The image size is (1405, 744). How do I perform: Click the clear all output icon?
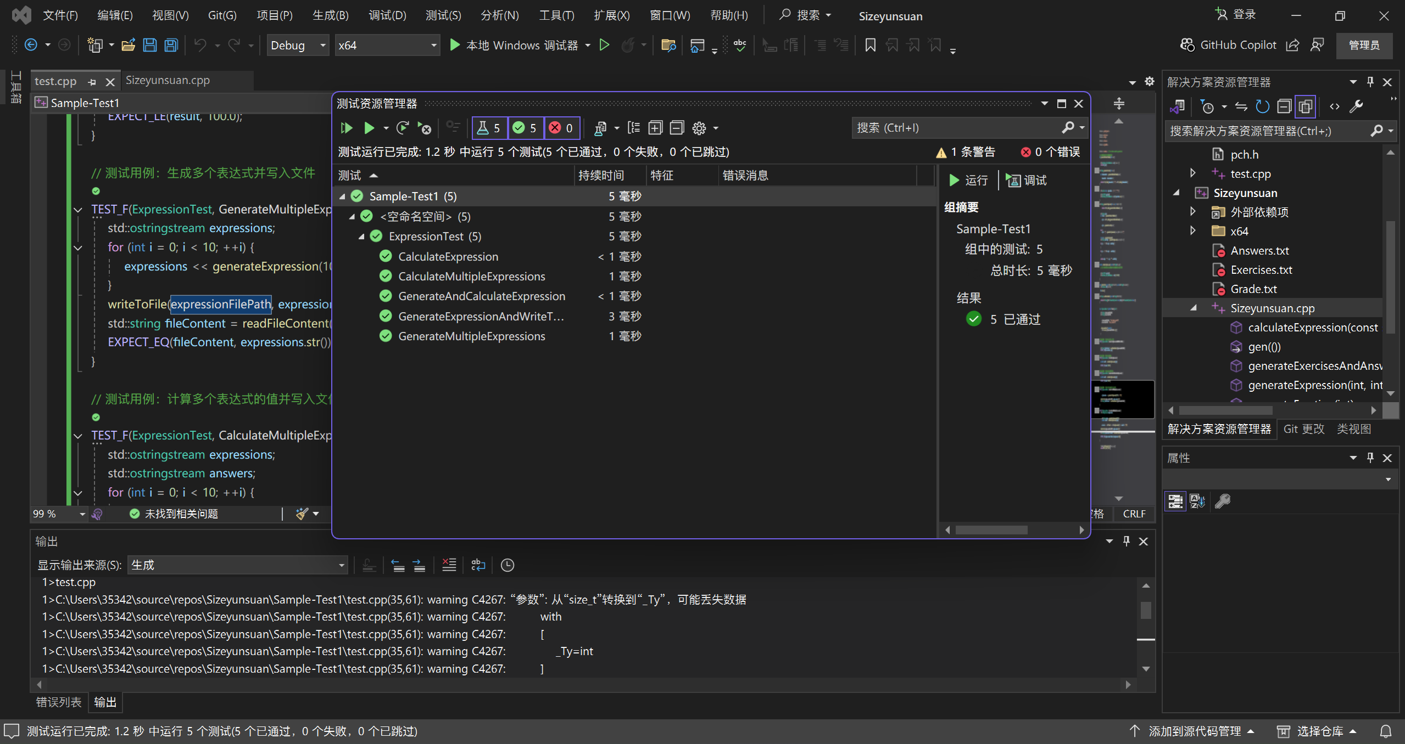449,565
